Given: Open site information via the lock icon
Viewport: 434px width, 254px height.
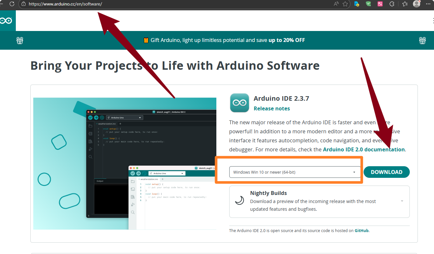Looking at the screenshot, I should click(x=23, y=4).
